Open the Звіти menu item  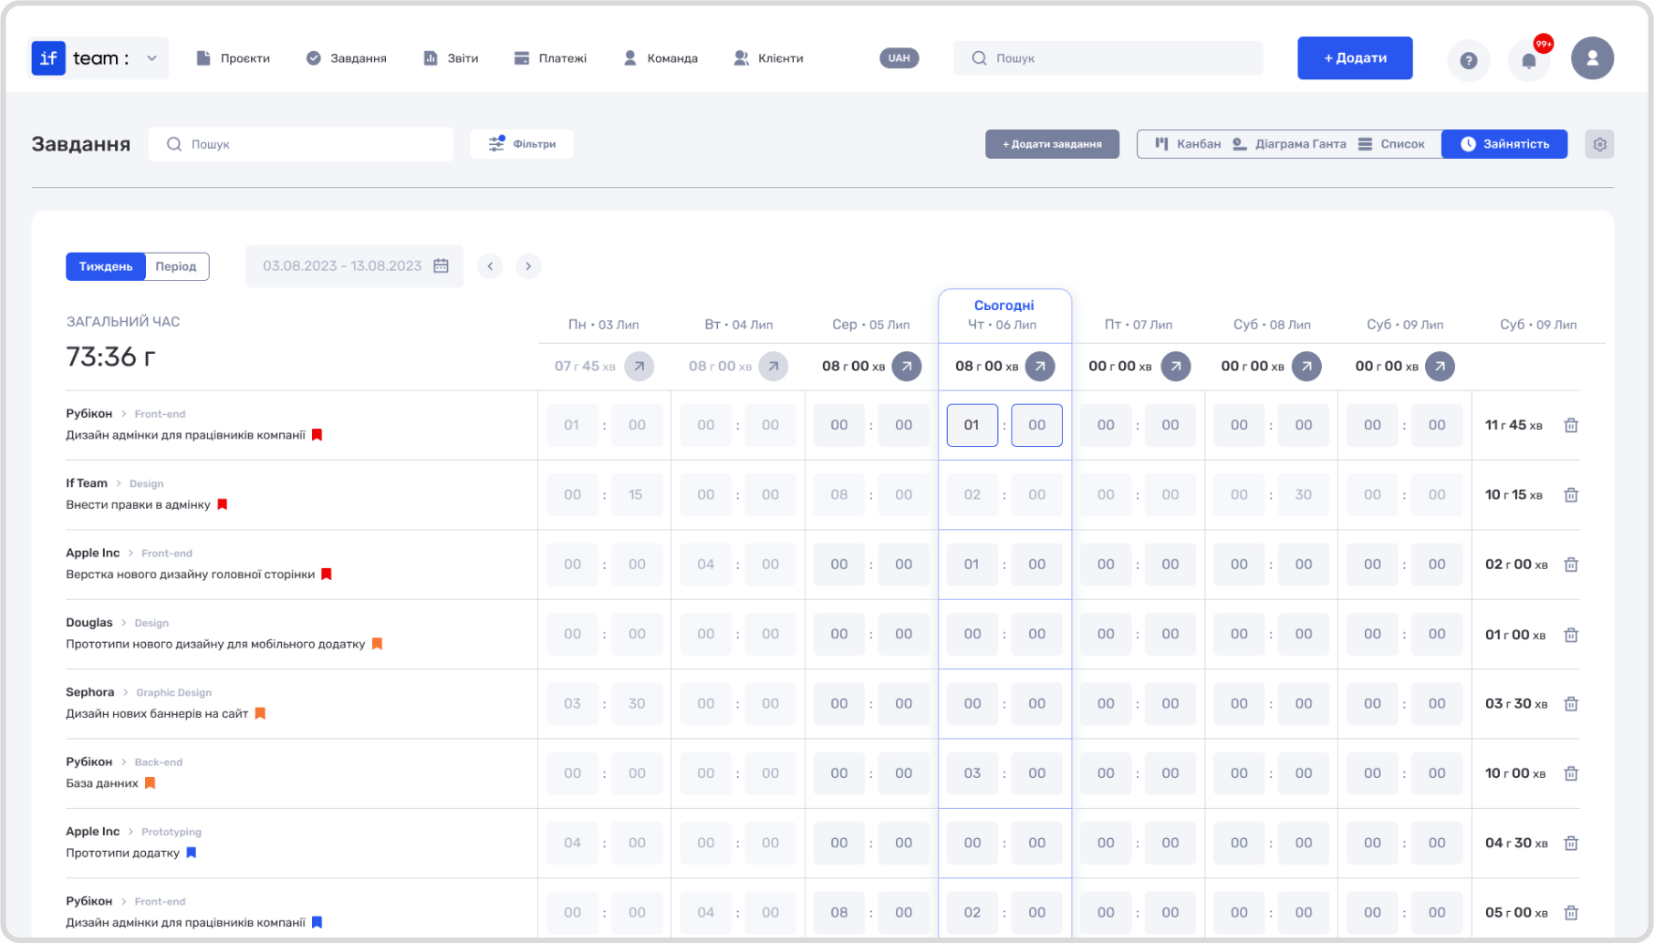[451, 58]
